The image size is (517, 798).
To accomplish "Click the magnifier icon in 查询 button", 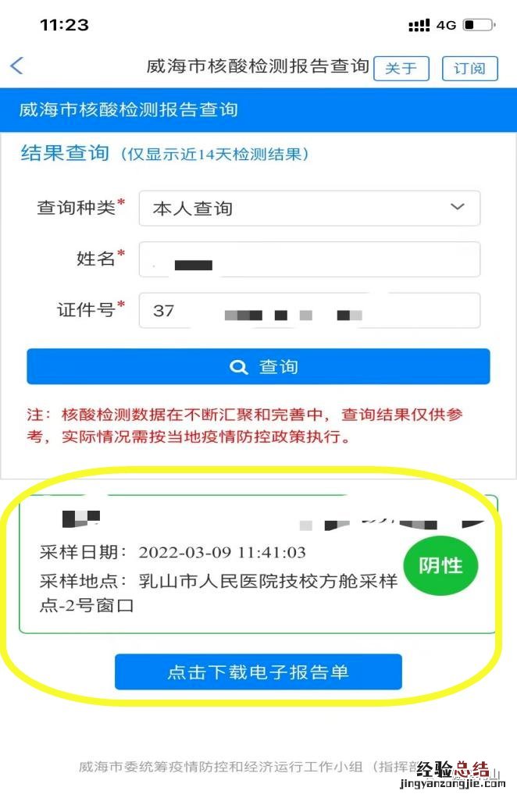I will 238,367.
